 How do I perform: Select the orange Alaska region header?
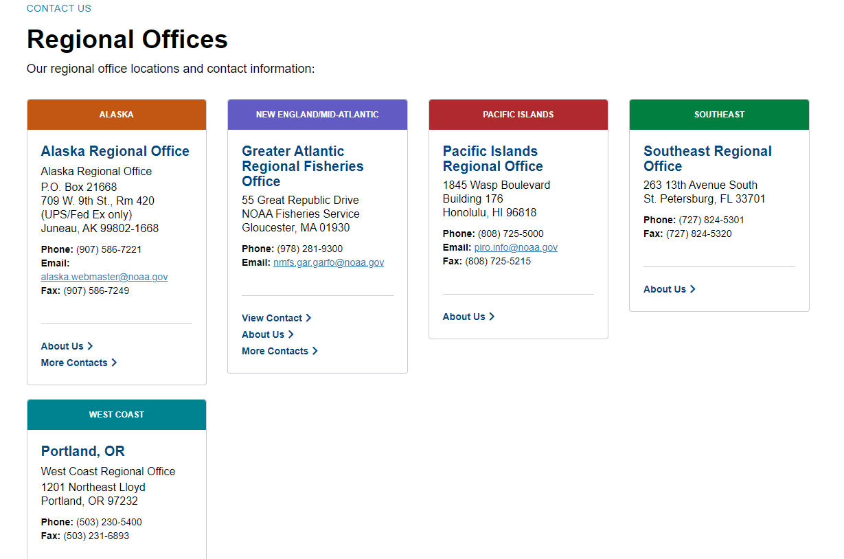[117, 115]
